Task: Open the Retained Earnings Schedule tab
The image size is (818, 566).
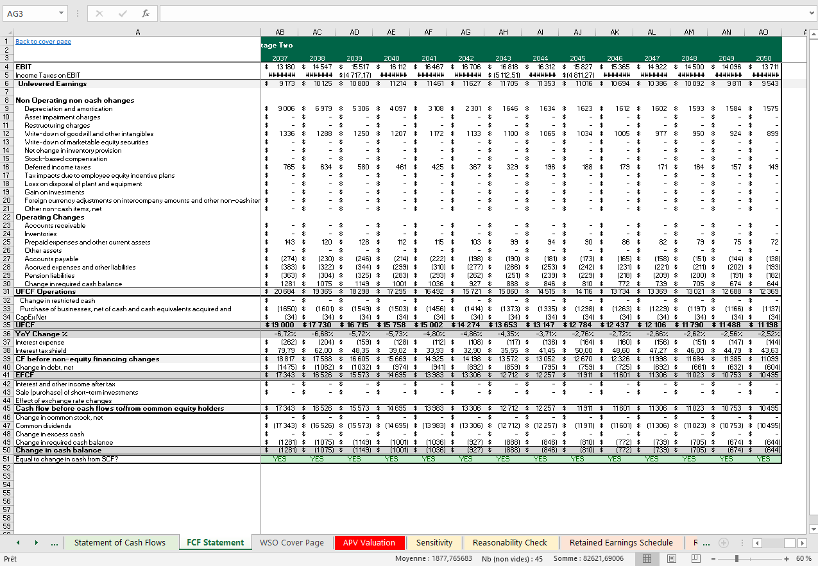Action: pos(621,543)
